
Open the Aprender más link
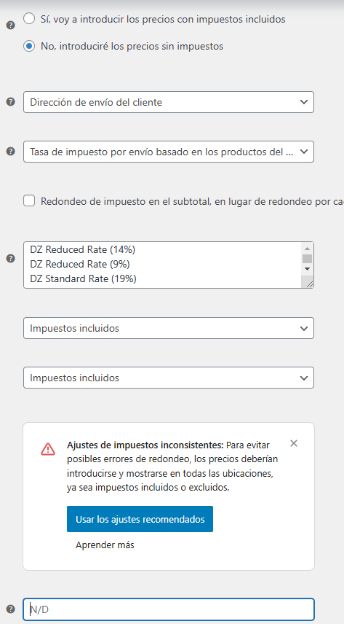point(105,545)
